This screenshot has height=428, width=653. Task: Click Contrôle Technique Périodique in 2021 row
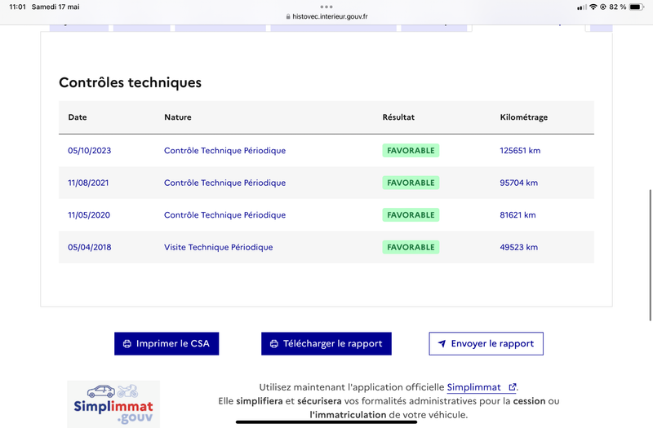pos(225,183)
